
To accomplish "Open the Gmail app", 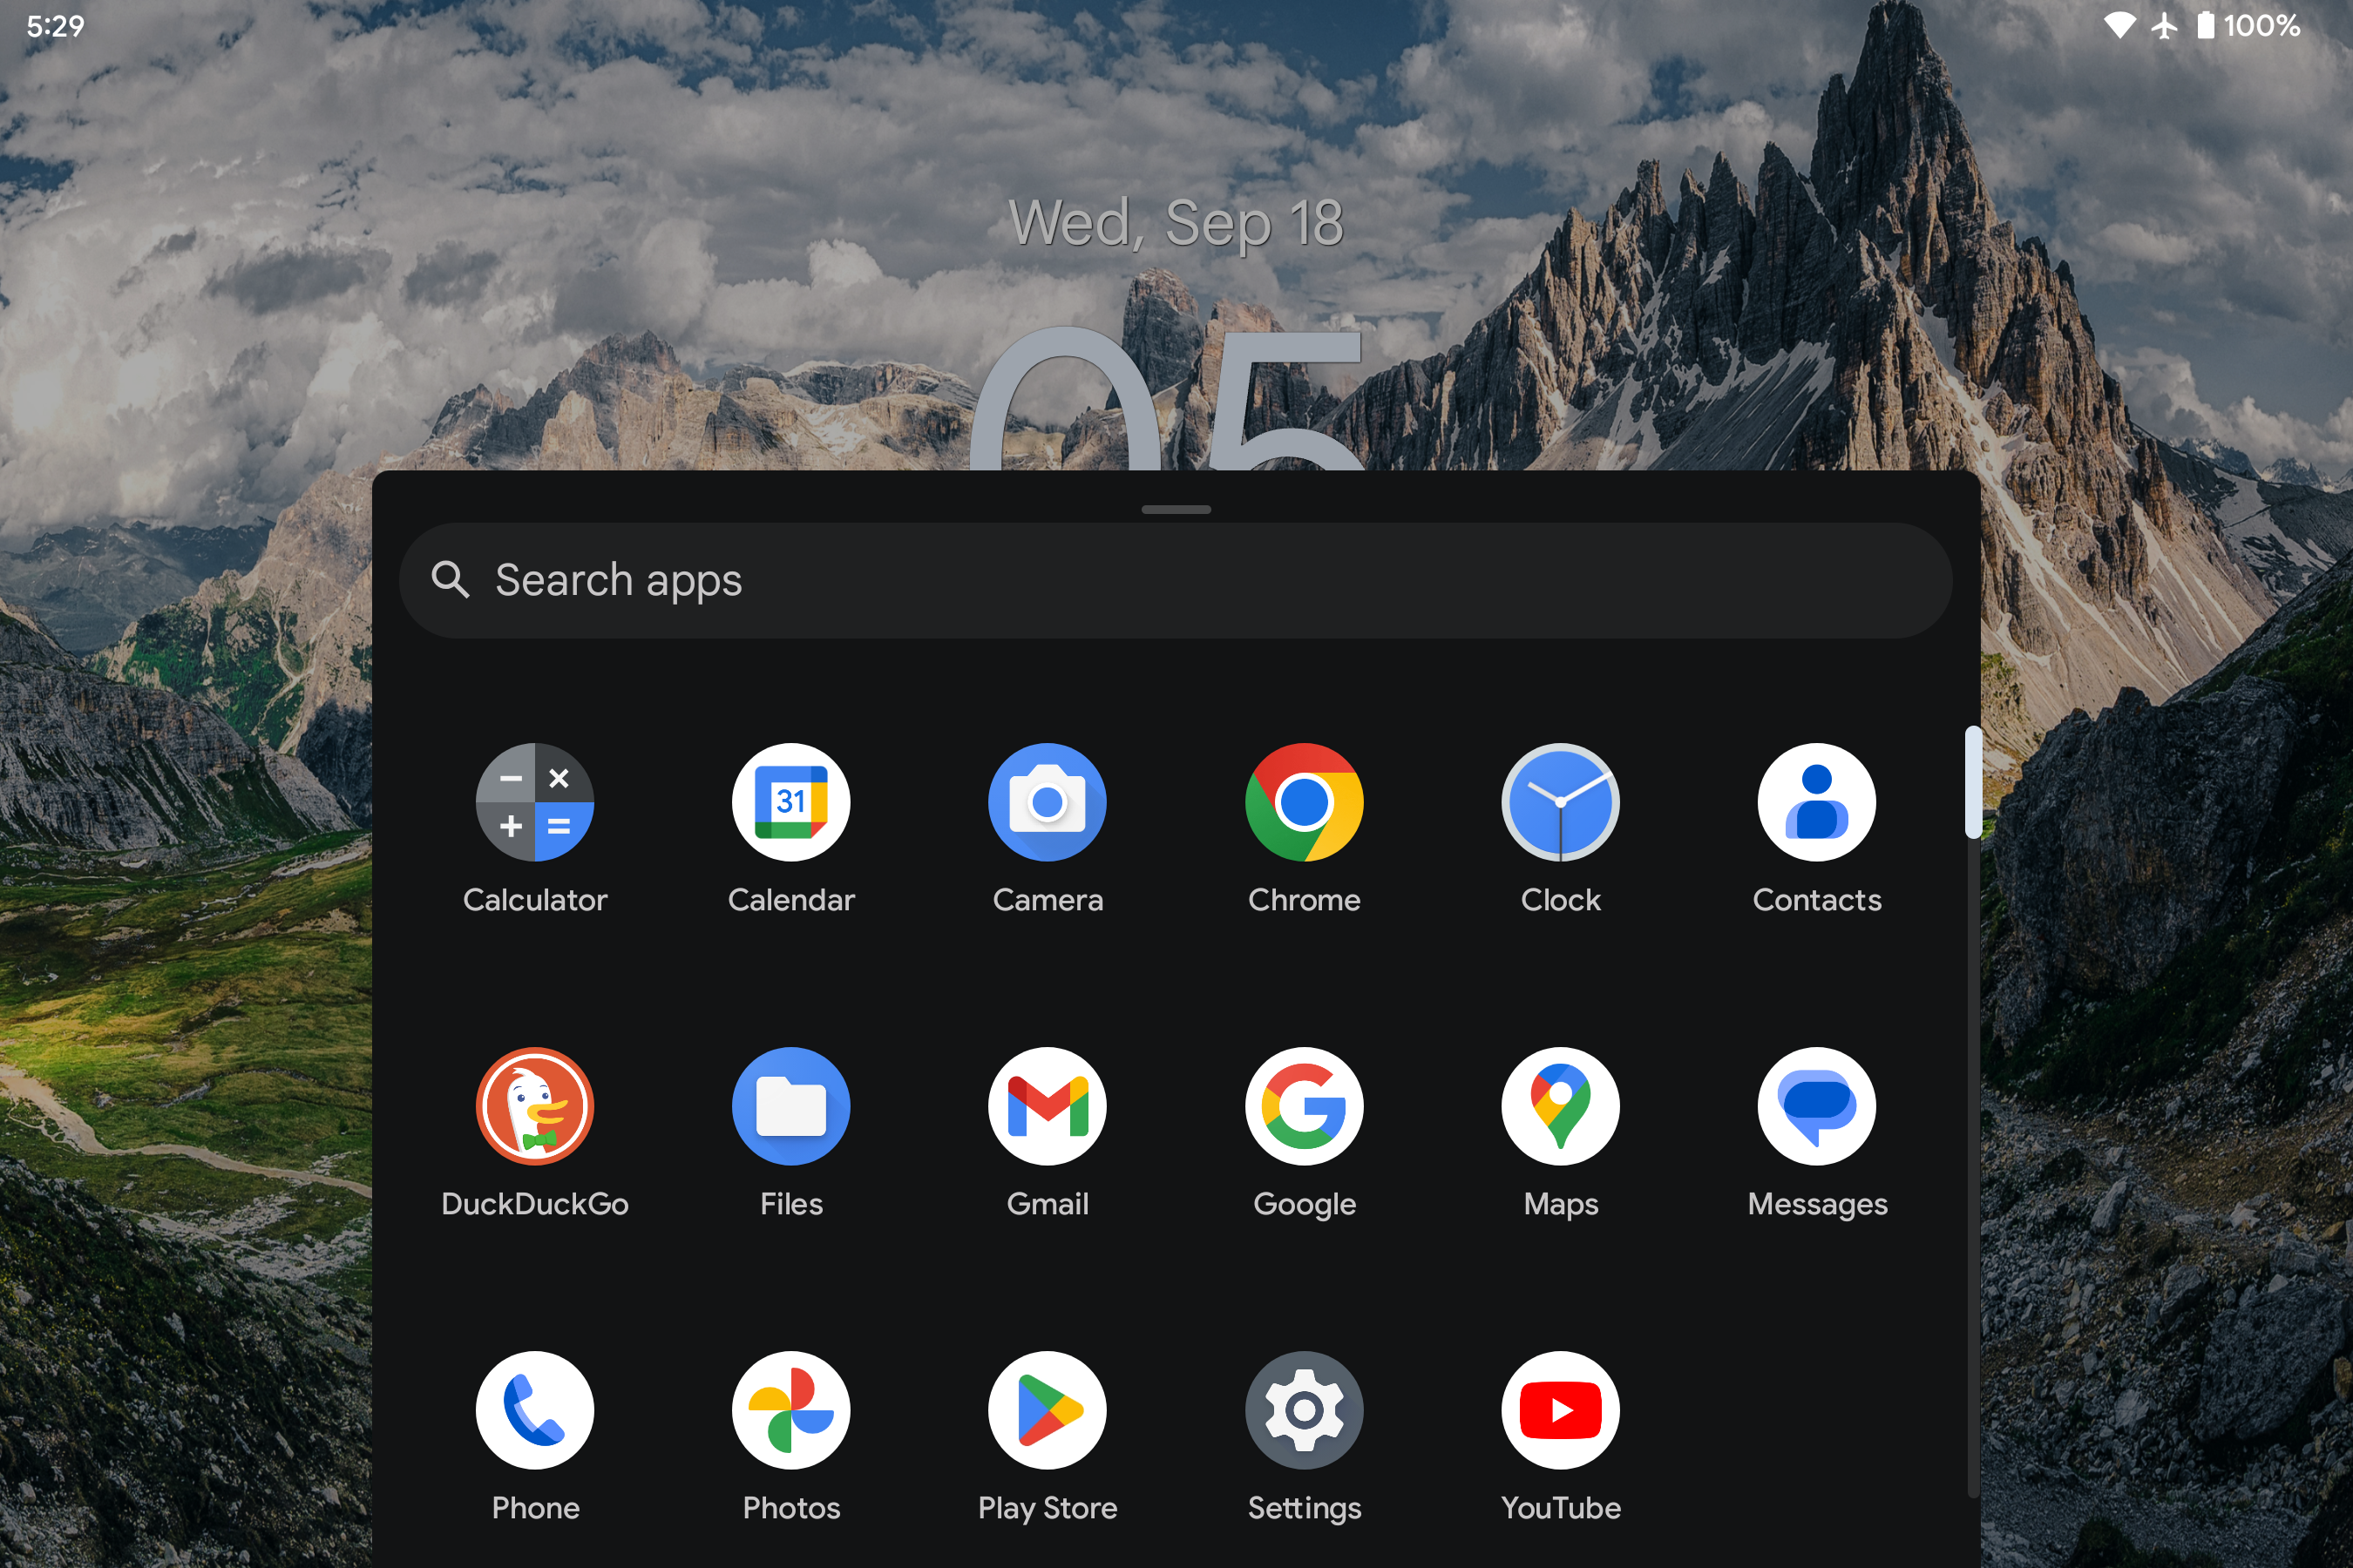I will (1047, 1106).
